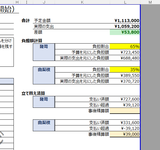Viewport: 160px width, 150px height.
Task: Click 由梨枝's 負担割合 label
Action: [x=101, y=70]
